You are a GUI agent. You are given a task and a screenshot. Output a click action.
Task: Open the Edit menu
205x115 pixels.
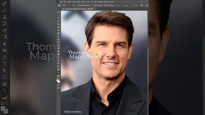click(x=65, y=2)
